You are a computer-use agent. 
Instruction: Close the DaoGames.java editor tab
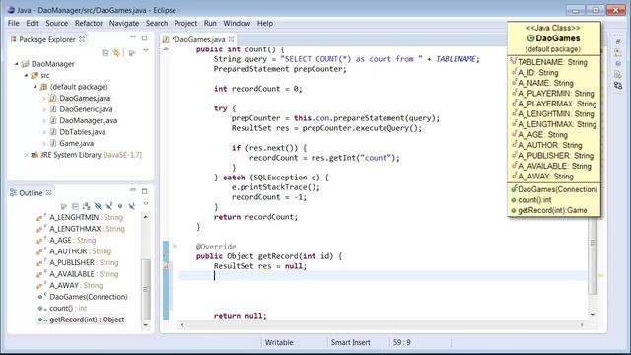231,39
